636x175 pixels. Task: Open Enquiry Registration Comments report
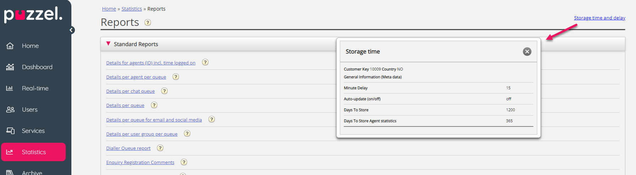pyautogui.click(x=140, y=163)
